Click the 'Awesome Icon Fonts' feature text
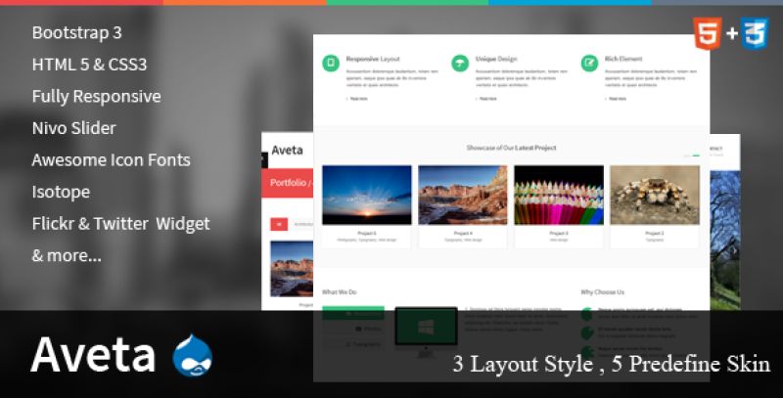This screenshot has height=398, width=783. pyautogui.click(x=111, y=160)
